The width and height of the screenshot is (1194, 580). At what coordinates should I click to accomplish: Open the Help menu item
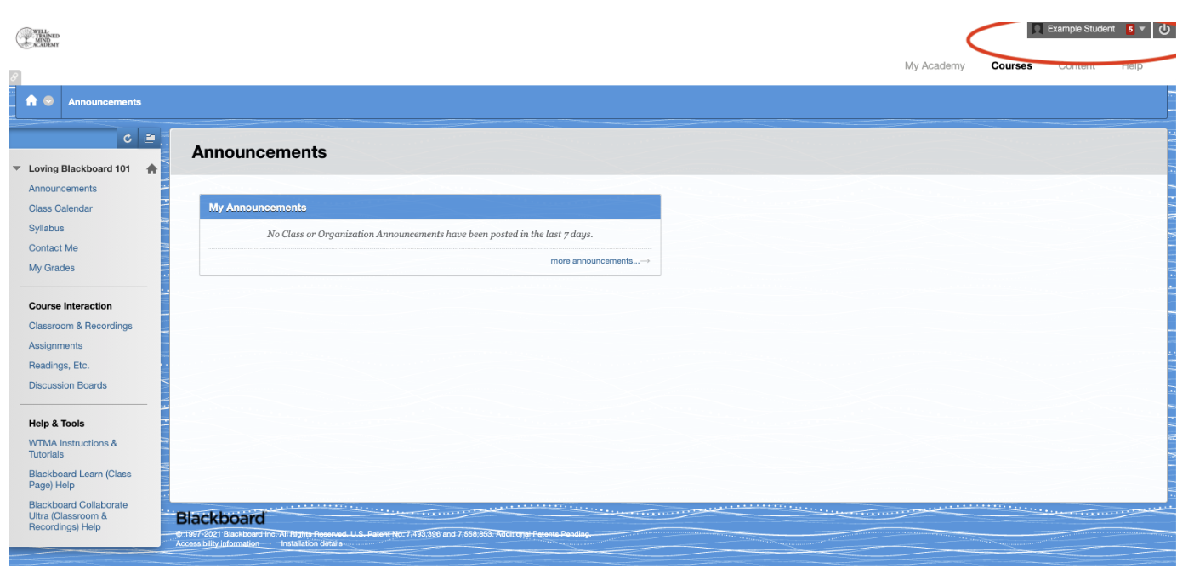click(1132, 65)
